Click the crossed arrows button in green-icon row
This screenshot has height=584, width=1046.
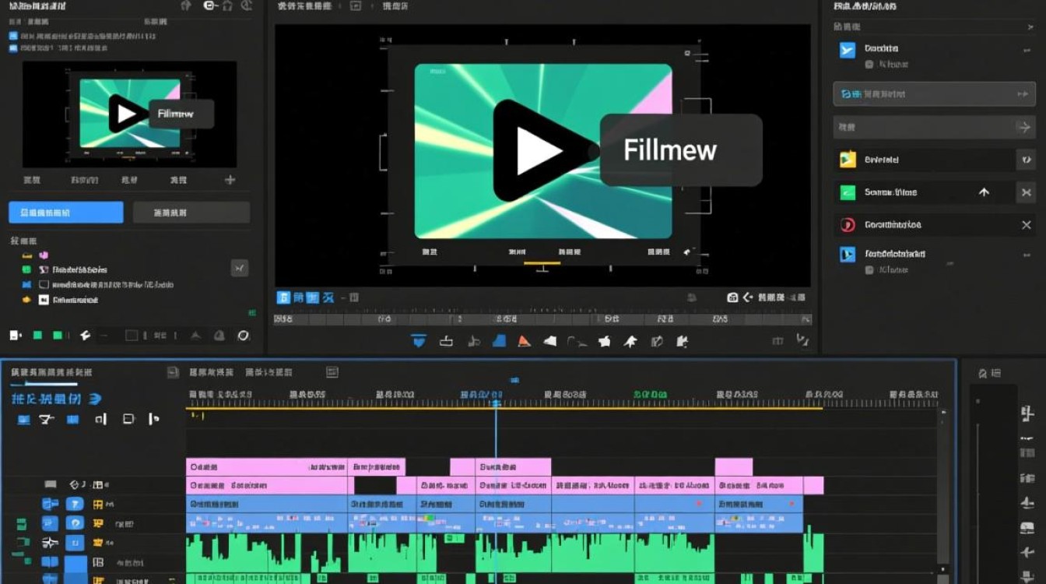tap(1026, 192)
